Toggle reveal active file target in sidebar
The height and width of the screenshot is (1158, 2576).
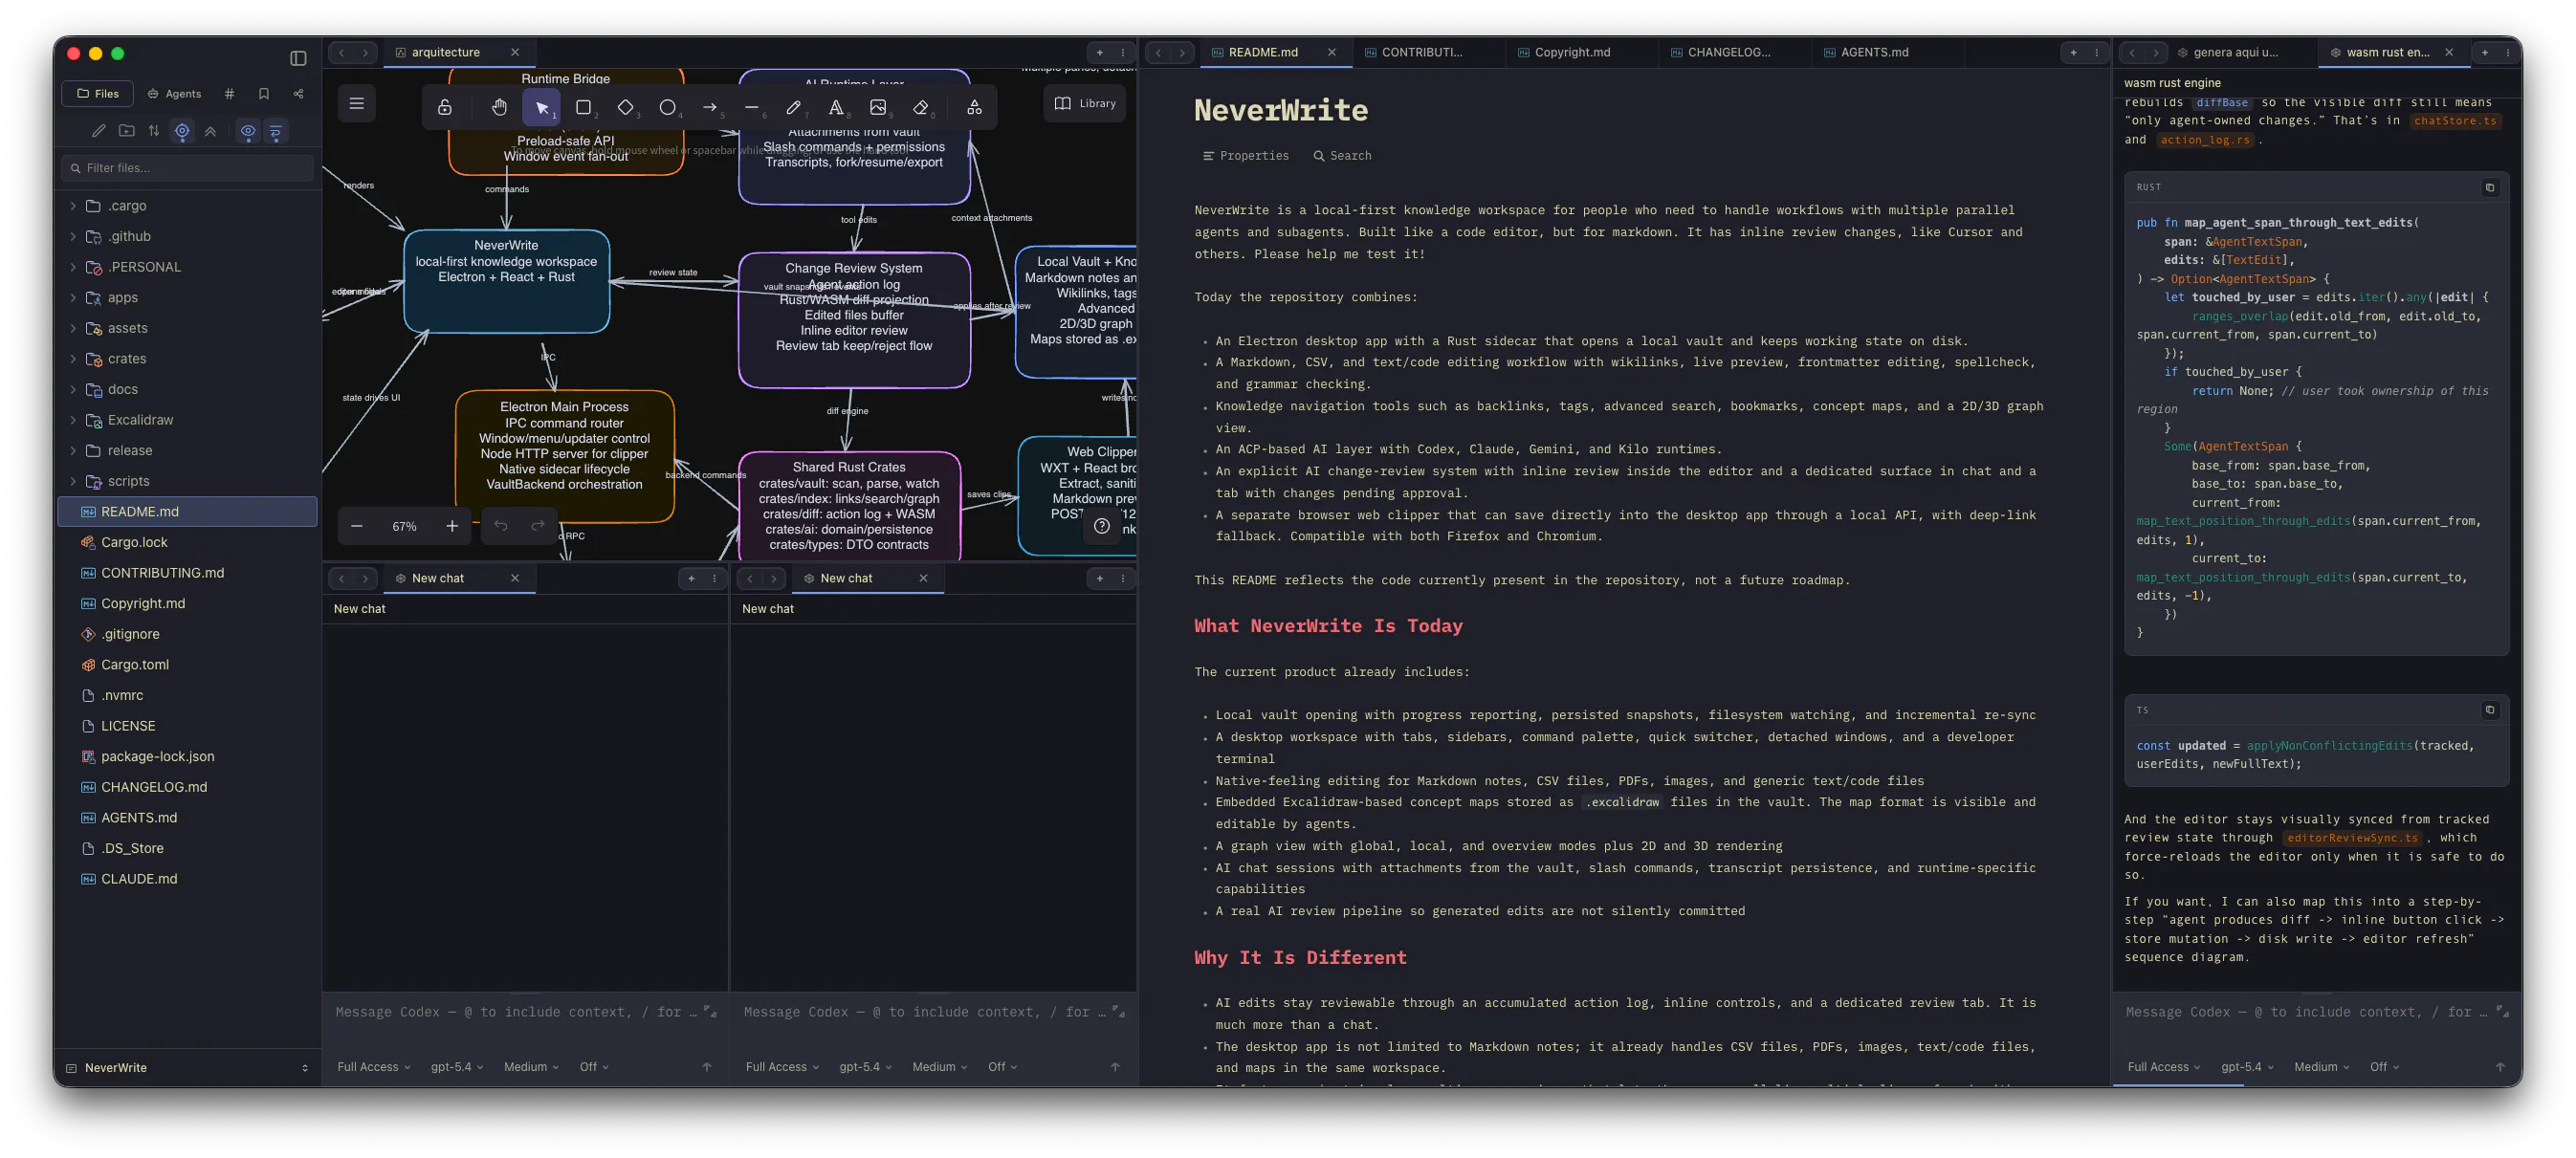click(x=182, y=131)
